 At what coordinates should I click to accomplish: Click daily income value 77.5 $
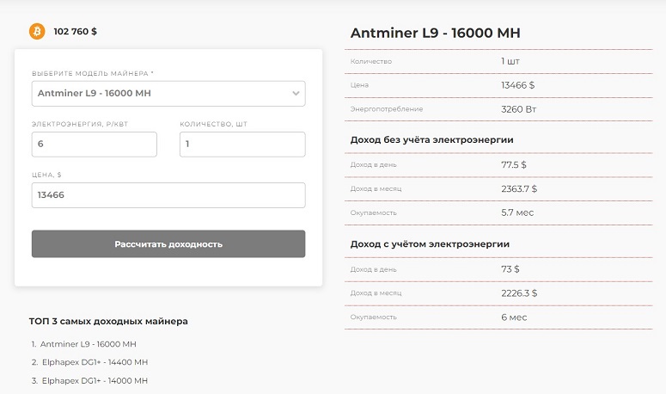(514, 165)
